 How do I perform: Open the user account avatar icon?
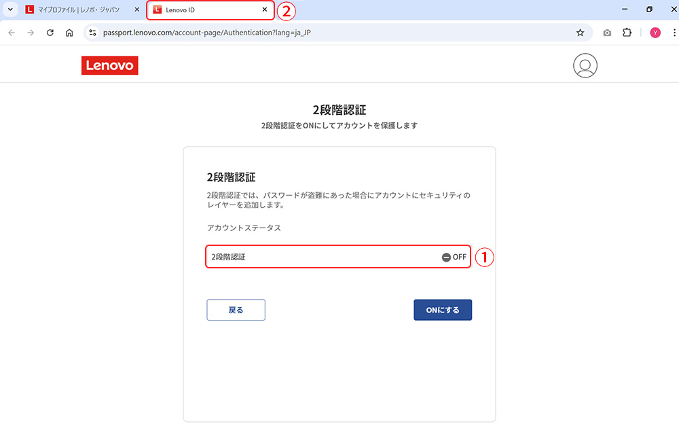(x=585, y=65)
